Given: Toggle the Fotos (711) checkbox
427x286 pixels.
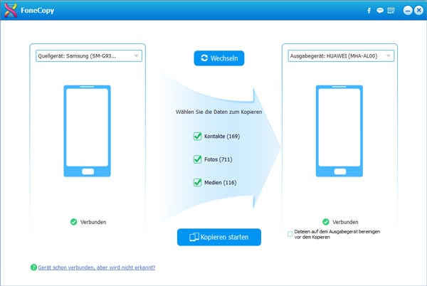Looking at the screenshot, I should [x=198, y=159].
